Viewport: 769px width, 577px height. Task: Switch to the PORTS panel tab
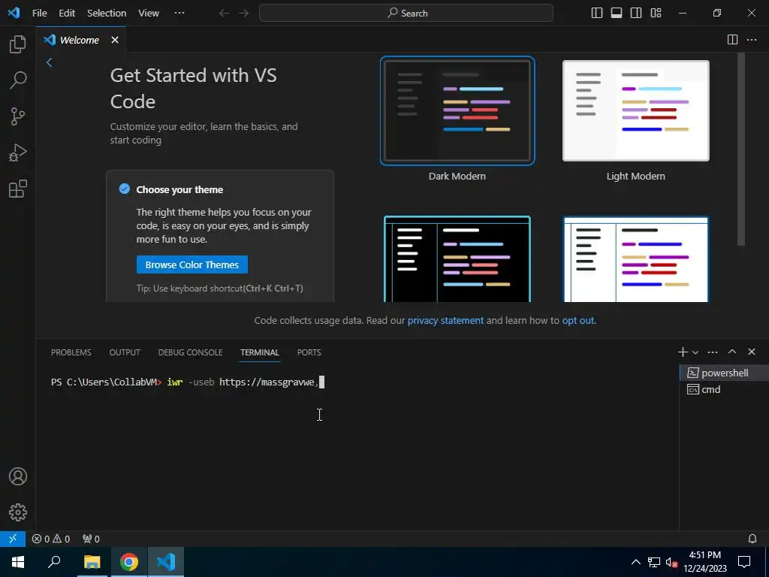click(309, 352)
